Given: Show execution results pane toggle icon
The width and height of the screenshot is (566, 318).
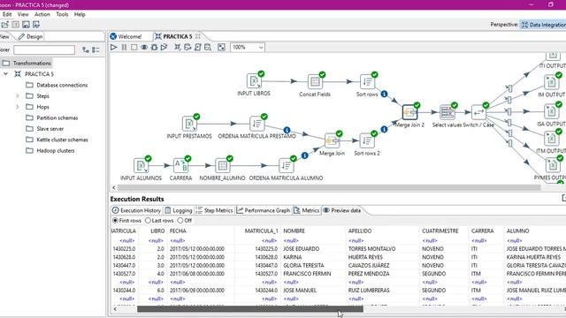Looking at the screenshot, I should pos(222,47).
